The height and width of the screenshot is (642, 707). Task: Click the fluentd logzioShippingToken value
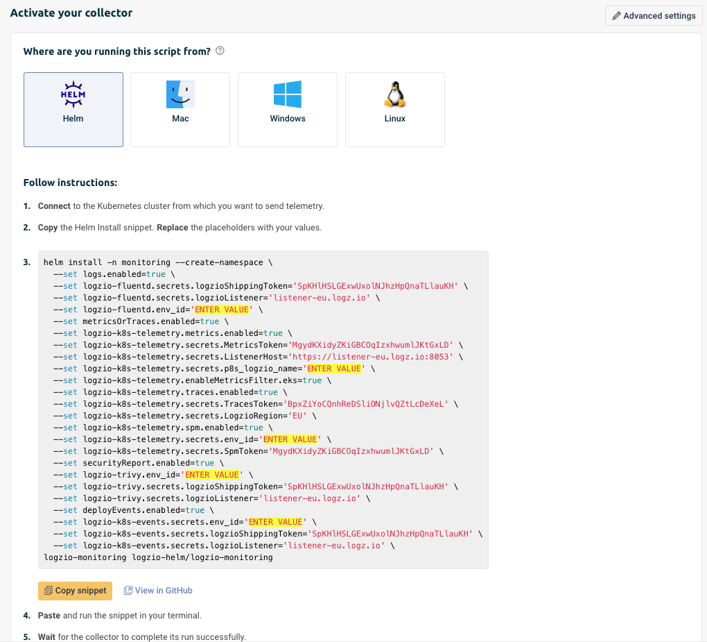click(x=376, y=286)
